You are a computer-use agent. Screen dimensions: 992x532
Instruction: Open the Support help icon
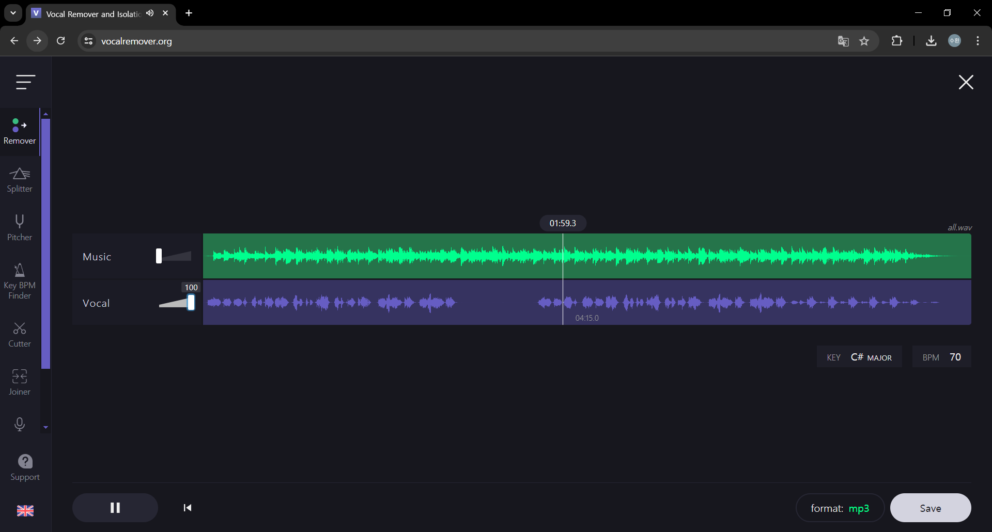(x=25, y=467)
